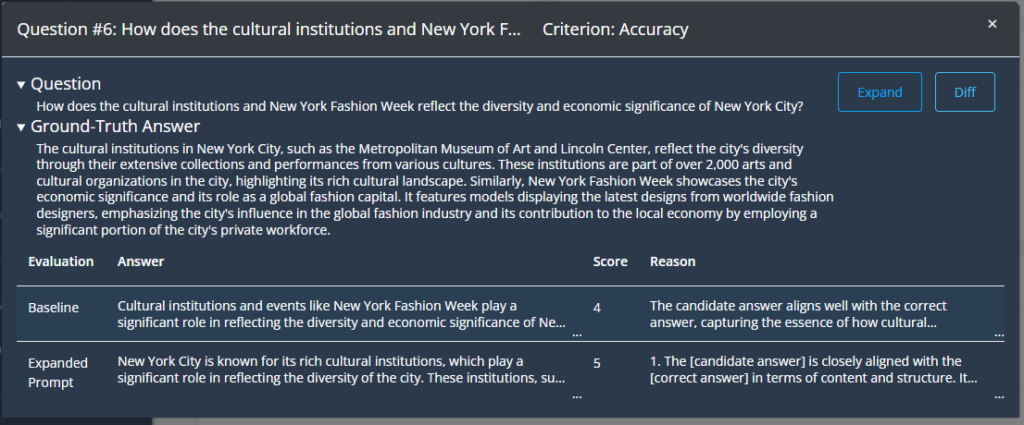1024x425 pixels.
Task: Click the Expanded Prompt answer text
Action: [341, 370]
